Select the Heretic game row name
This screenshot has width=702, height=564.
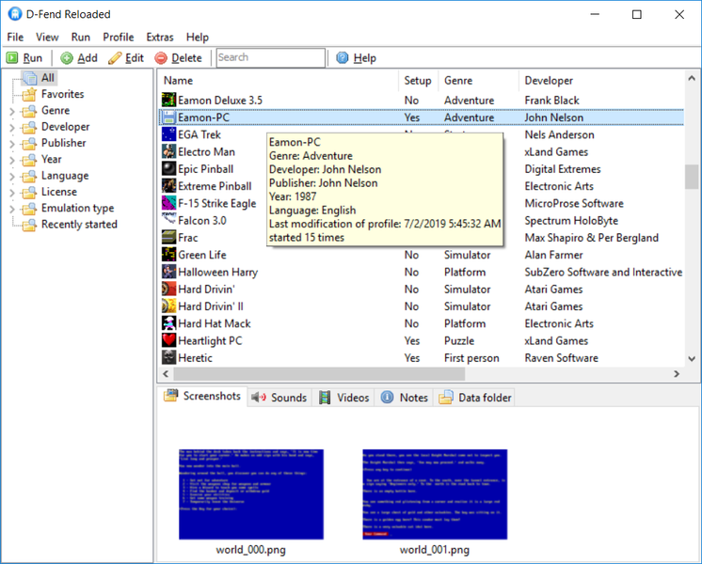tap(195, 358)
